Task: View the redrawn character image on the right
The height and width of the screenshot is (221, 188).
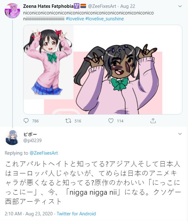Action: point(117,79)
